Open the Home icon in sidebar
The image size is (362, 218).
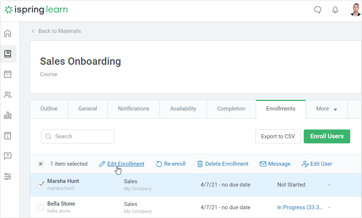click(x=8, y=34)
